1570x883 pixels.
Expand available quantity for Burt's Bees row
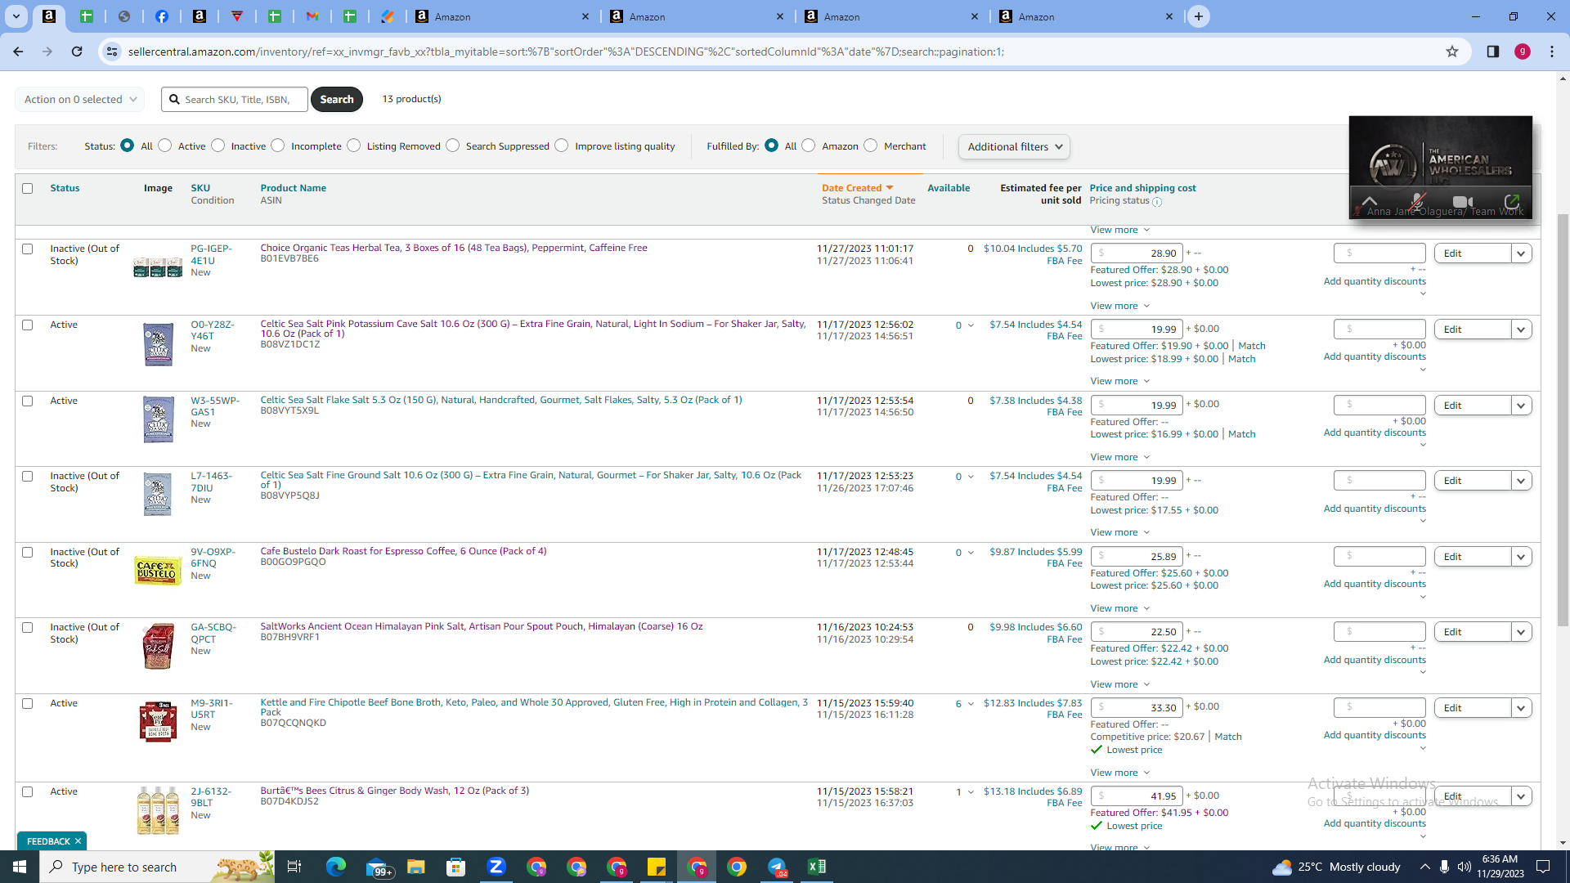tap(971, 792)
